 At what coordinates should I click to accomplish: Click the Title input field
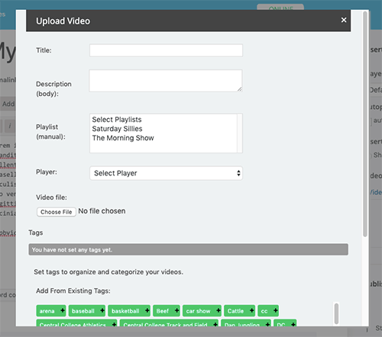coord(166,50)
